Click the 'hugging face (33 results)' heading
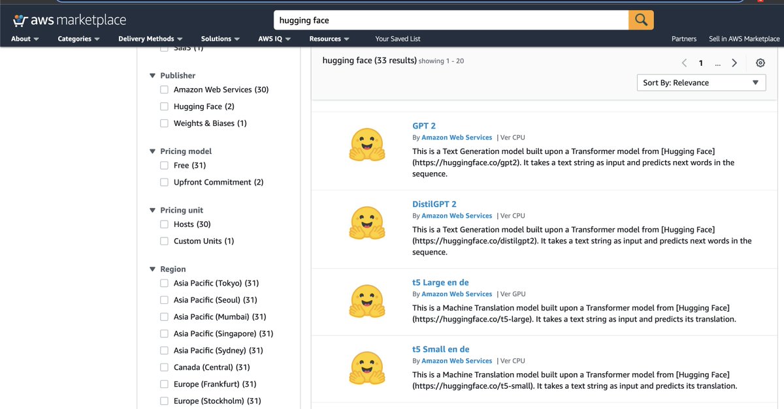 click(370, 61)
